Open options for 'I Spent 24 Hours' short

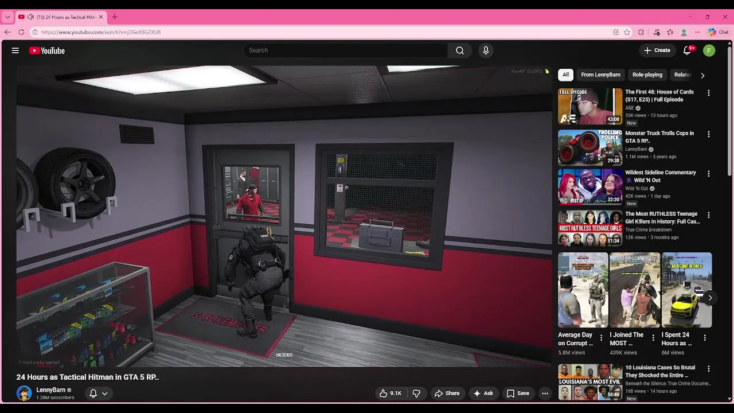point(705,338)
